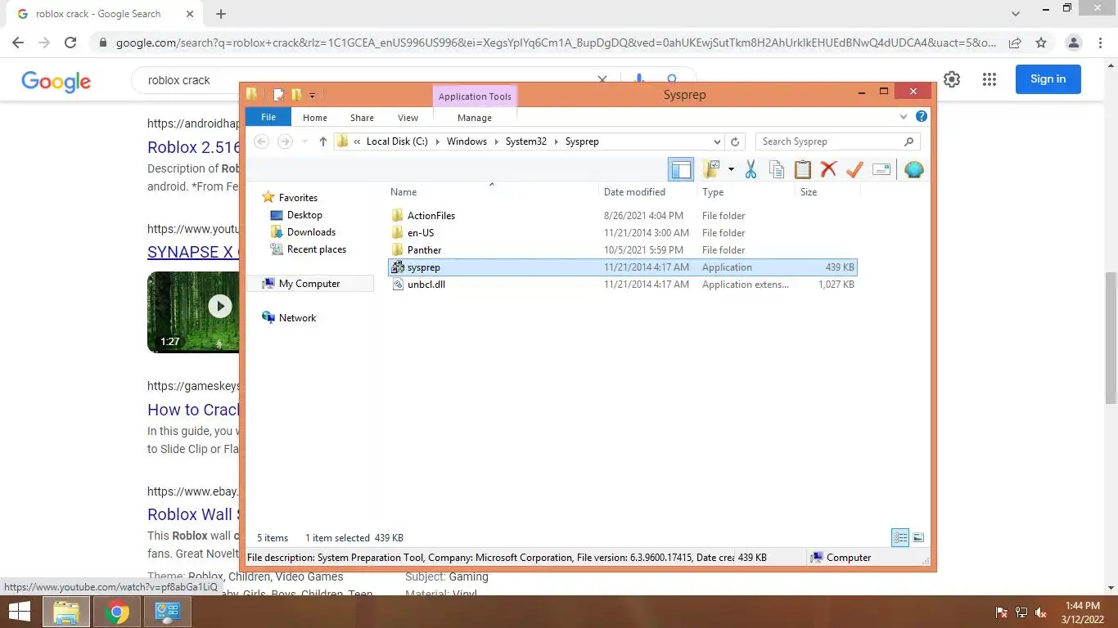Open the Share ribbon tab

362,118
